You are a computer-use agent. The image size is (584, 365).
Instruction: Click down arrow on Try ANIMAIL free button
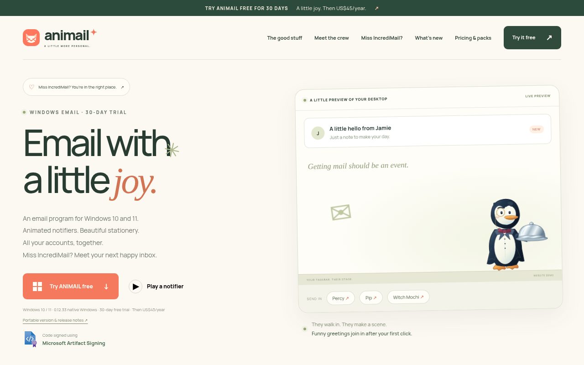tap(106, 287)
